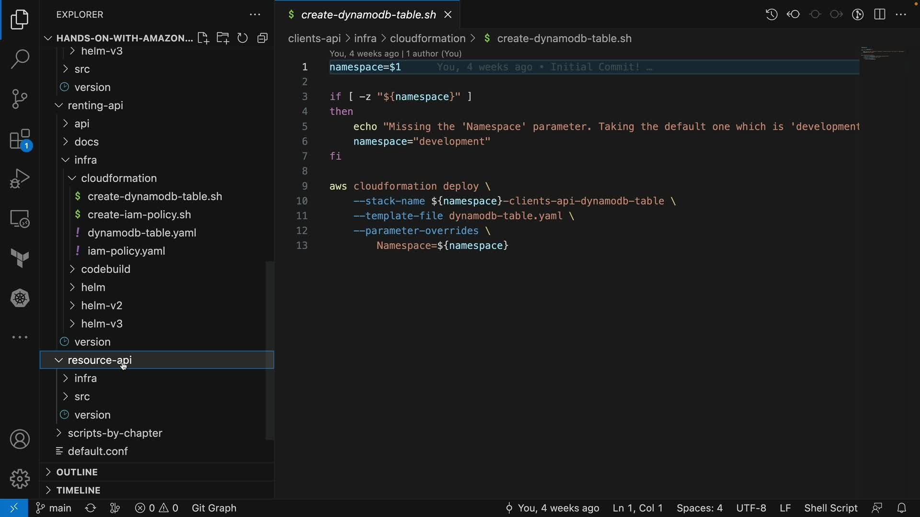Select the create-dynamodb-table.sh editor tab
920x517 pixels.
pyautogui.click(x=368, y=14)
